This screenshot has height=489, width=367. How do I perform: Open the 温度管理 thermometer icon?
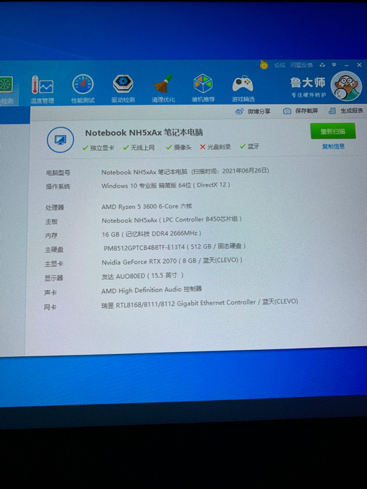click(x=42, y=85)
